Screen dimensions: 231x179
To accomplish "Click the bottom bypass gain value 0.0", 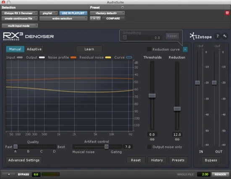I will pyautogui.click(x=36, y=174).
